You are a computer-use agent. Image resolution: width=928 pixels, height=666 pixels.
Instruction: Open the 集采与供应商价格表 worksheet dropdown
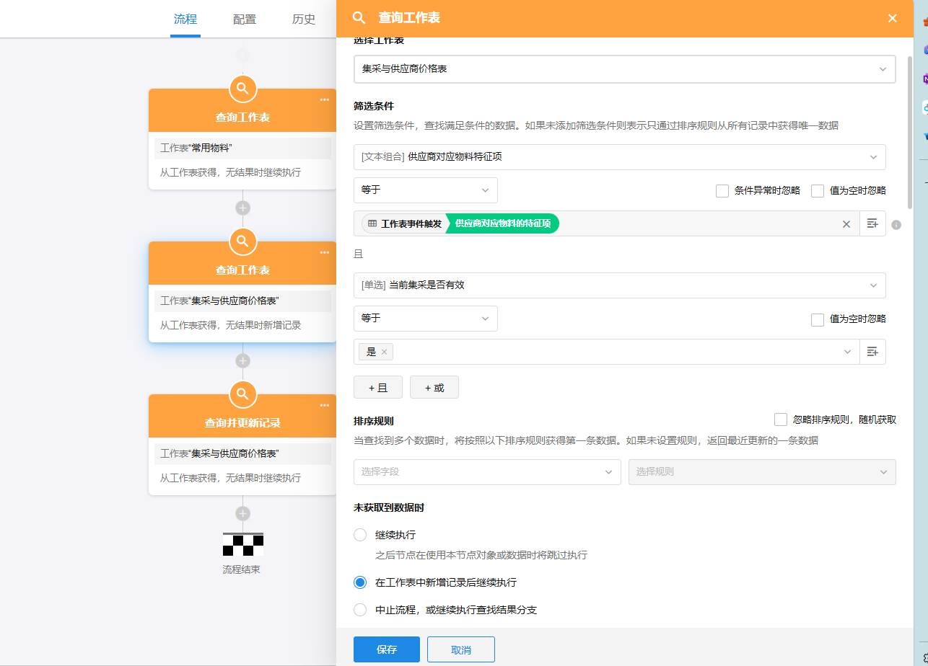point(624,69)
